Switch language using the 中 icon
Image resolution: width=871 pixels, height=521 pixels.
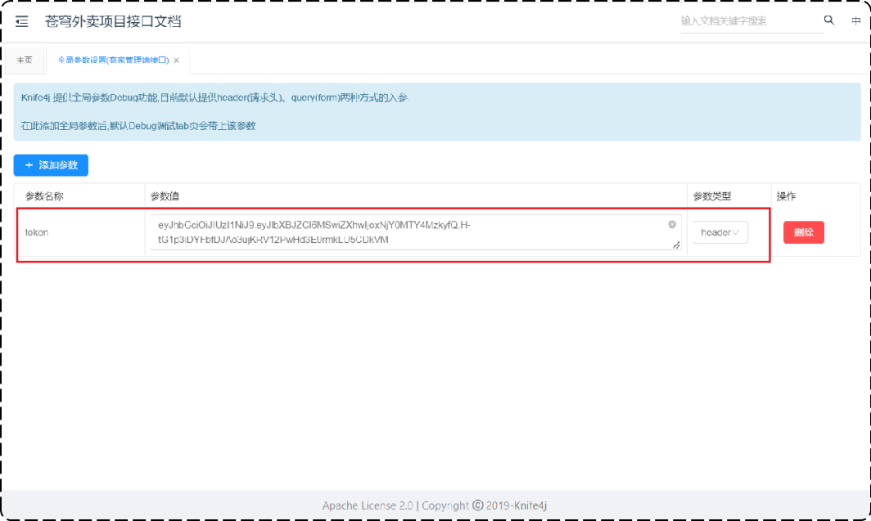[x=856, y=20]
